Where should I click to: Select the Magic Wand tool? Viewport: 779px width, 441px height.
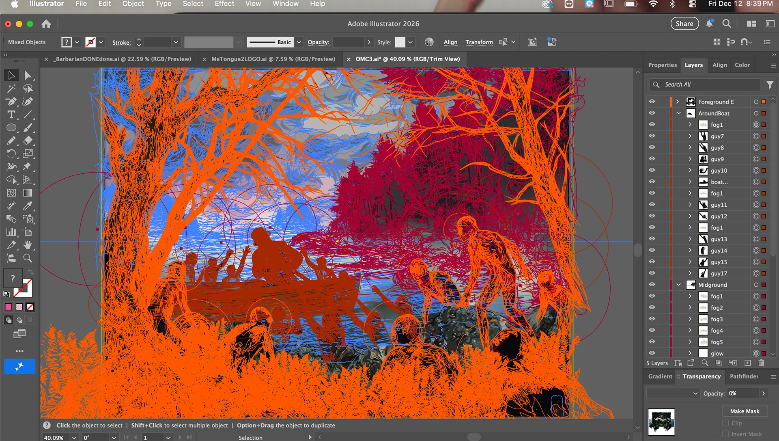click(11, 89)
